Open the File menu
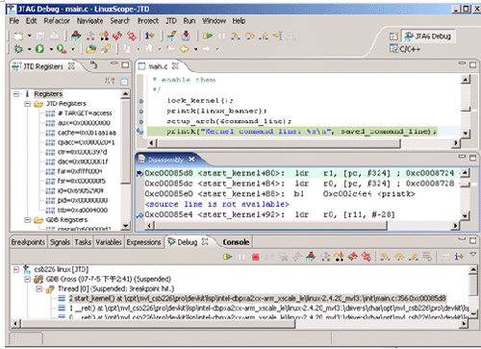This screenshot has height=349, width=481. click(x=14, y=21)
